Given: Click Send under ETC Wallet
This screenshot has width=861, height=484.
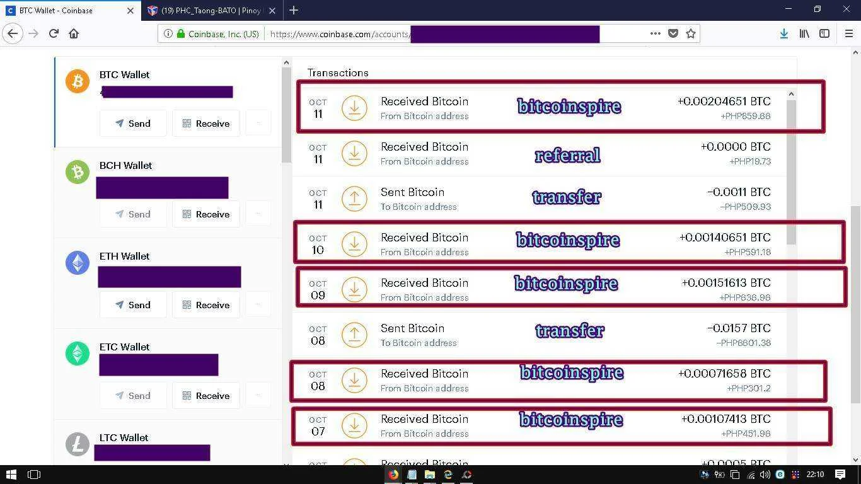Looking at the screenshot, I should click(x=133, y=396).
